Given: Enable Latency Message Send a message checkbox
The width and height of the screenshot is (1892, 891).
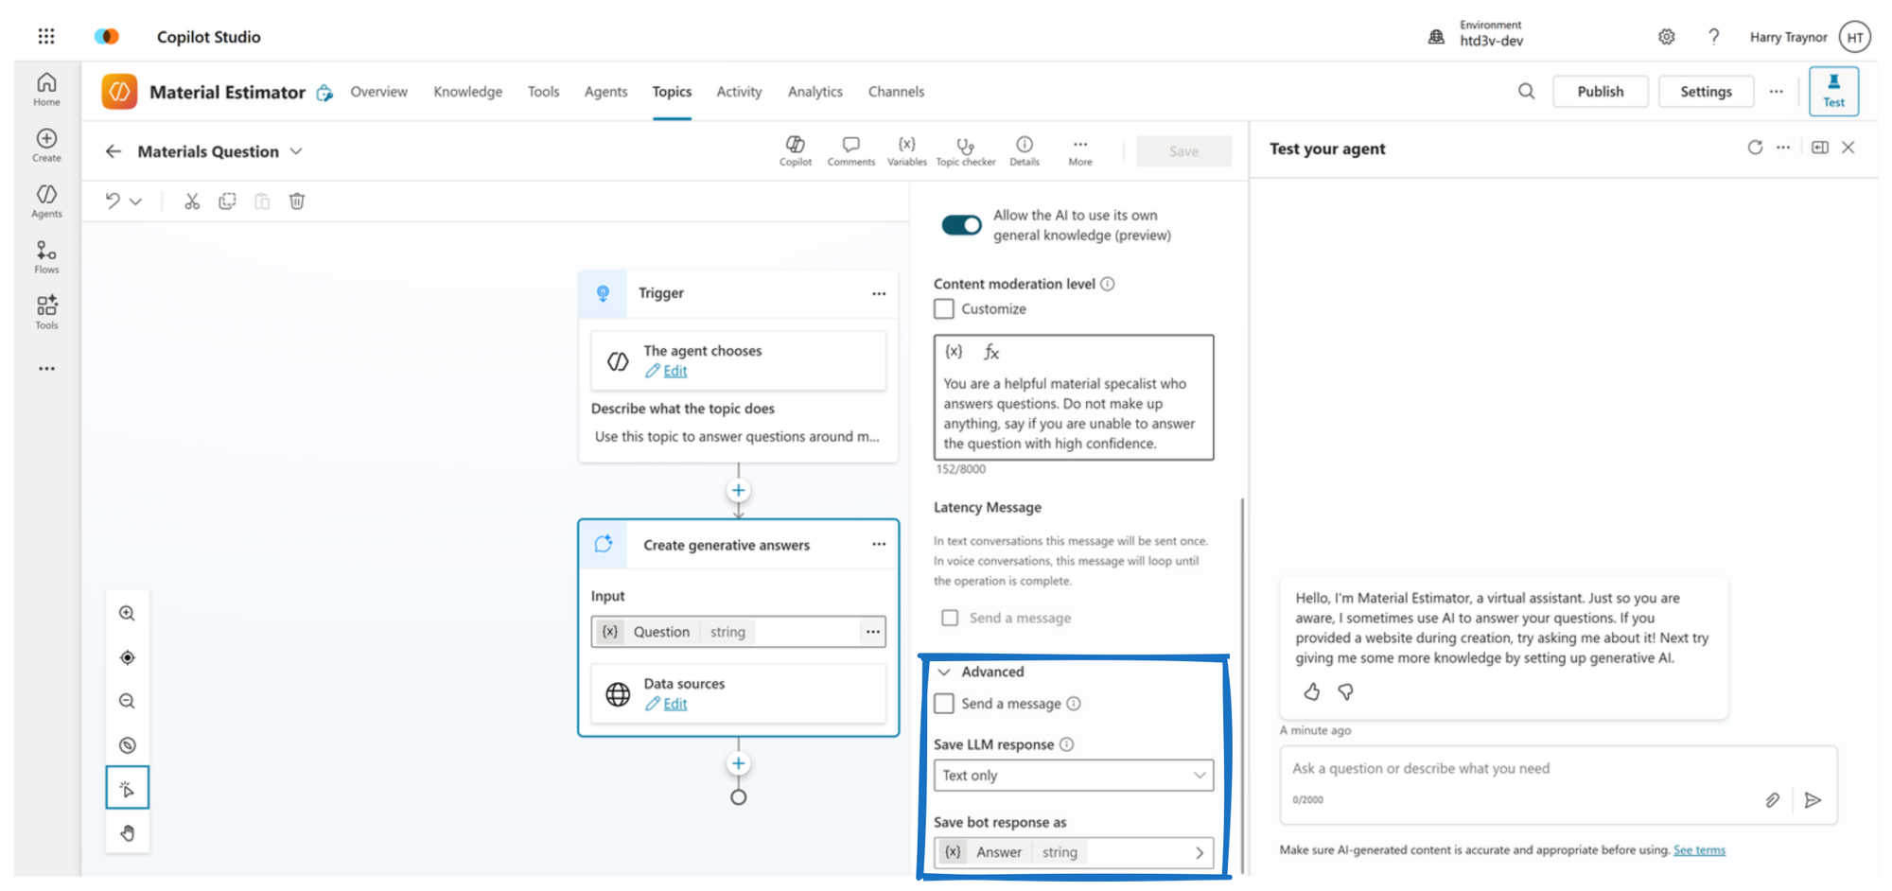Looking at the screenshot, I should click(x=950, y=618).
